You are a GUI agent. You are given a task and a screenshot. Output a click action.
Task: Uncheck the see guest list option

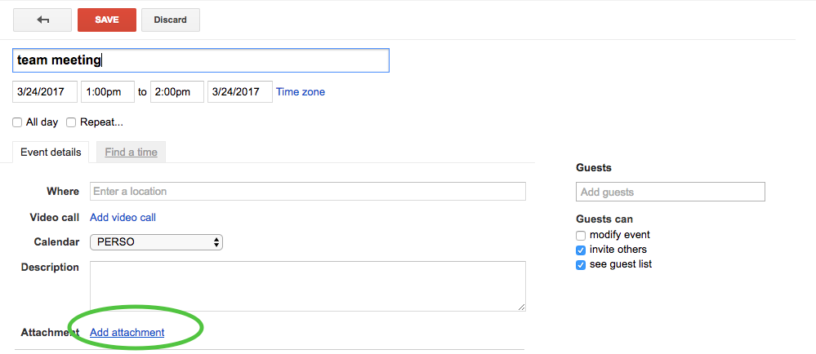(x=581, y=265)
